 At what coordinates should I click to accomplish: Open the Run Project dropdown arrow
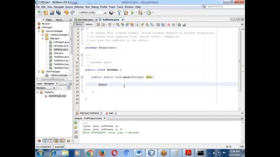click(x=136, y=13)
